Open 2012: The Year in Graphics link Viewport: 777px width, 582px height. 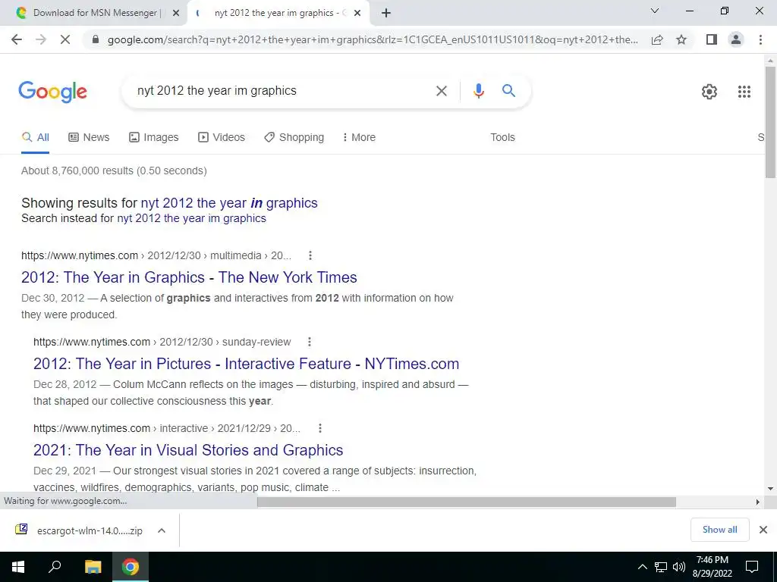[x=189, y=277]
